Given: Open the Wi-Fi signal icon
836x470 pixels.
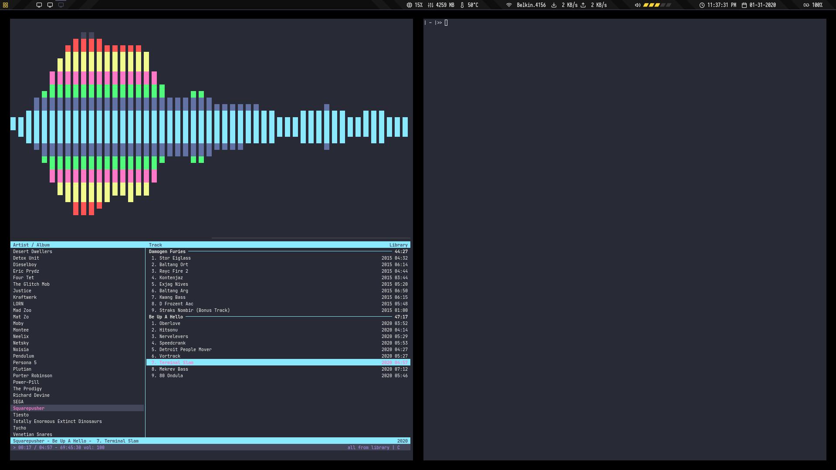Looking at the screenshot, I should point(509,5).
